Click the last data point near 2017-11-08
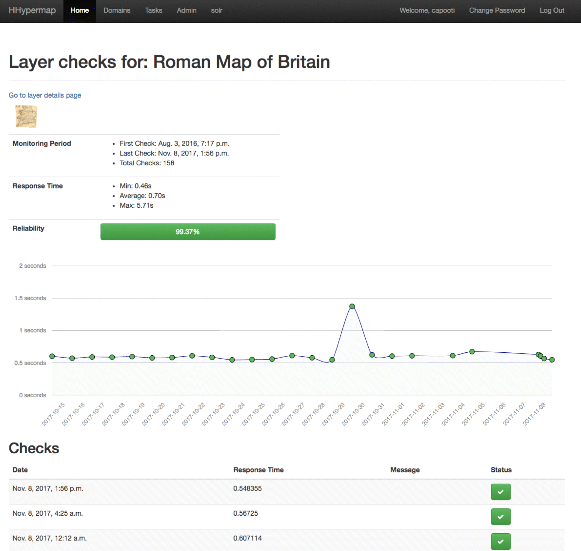The height and width of the screenshot is (551, 581). point(552,359)
